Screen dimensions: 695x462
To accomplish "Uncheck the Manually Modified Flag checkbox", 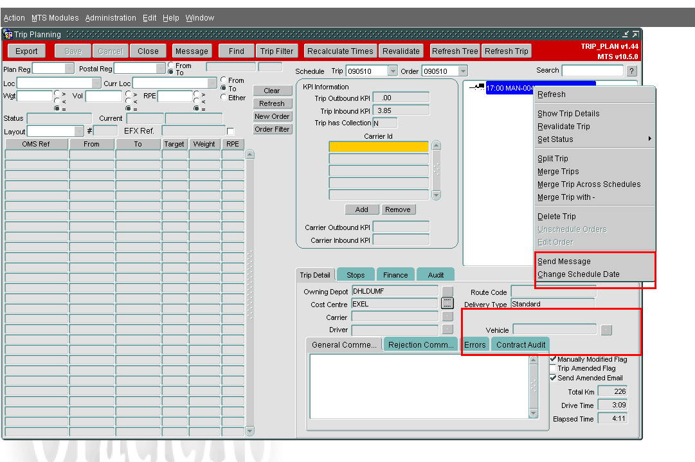I will click(553, 359).
